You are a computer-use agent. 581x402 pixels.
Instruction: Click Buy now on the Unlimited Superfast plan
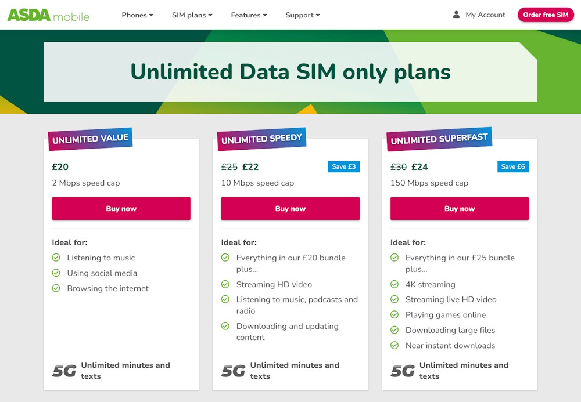pyautogui.click(x=459, y=209)
